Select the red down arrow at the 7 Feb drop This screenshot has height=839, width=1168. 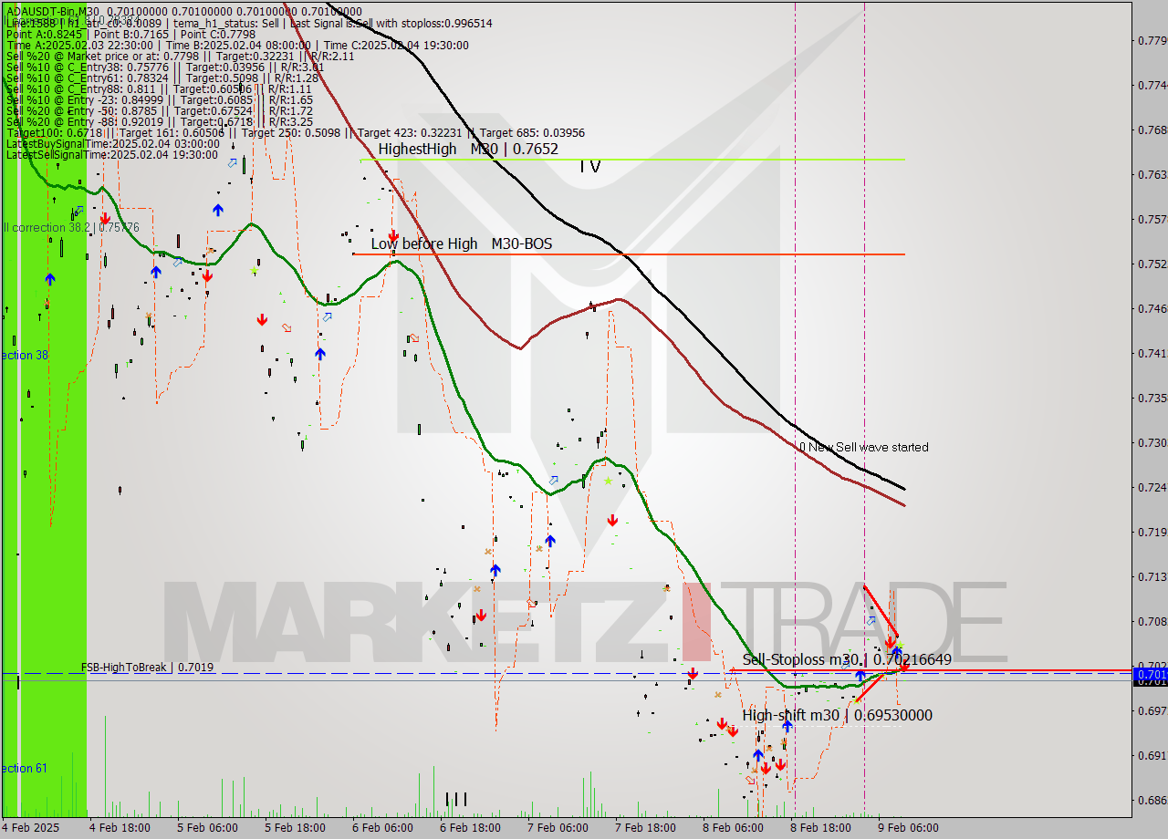[612, 520]
